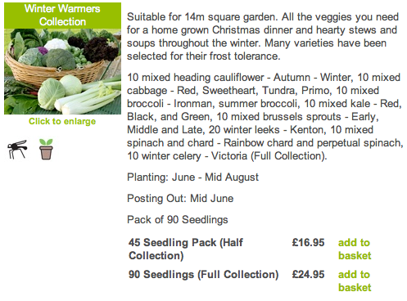Click the 'Pack of 90 Seedlings' text
Viewport: 407px width, 301px height.
(x=178, y=220)
